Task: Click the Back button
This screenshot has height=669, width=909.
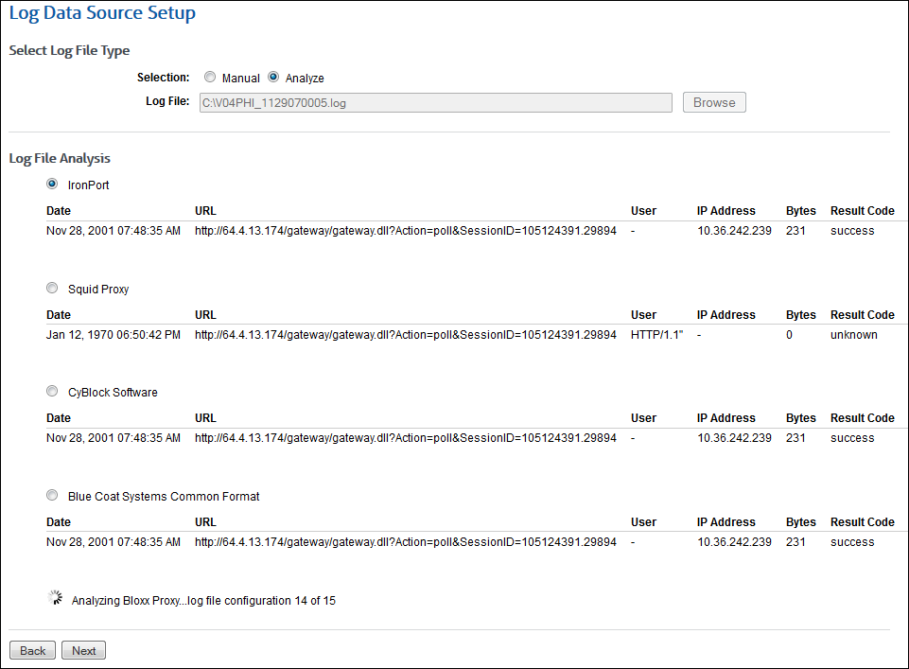Action: pos(32,650)
